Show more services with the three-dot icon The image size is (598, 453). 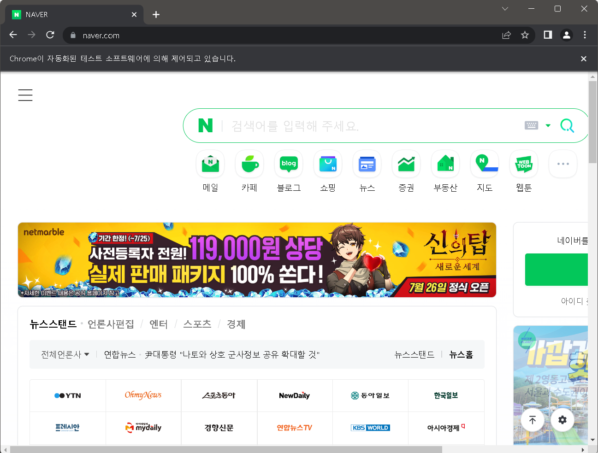(x=563, y=164)
